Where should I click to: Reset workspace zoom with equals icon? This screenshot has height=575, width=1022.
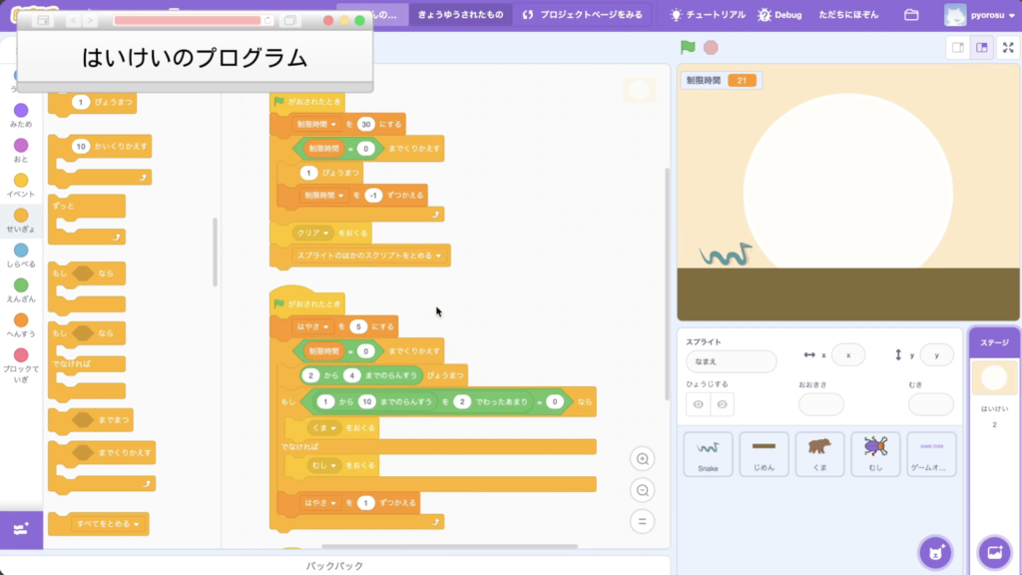click(x=643, y=521)
